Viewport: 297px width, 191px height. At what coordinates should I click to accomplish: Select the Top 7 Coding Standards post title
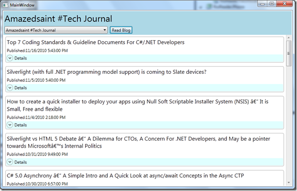tap(95, 42)
